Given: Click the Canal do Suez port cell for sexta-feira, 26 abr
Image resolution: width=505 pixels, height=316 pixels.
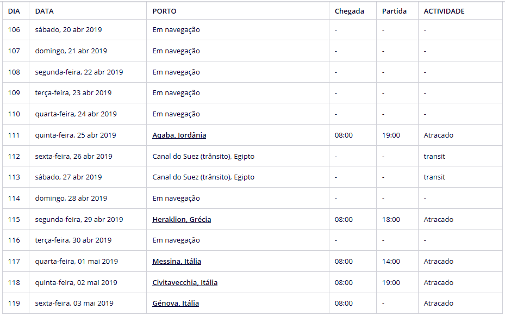Looking at the screenshot, I should (203, 157).
